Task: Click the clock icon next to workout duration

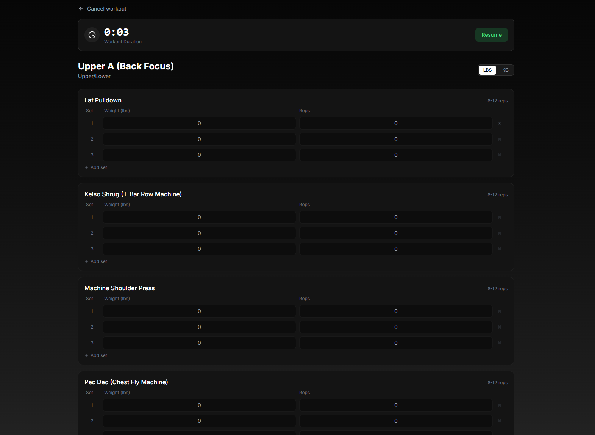Action: pyautogui.click(x=92, y=35)
